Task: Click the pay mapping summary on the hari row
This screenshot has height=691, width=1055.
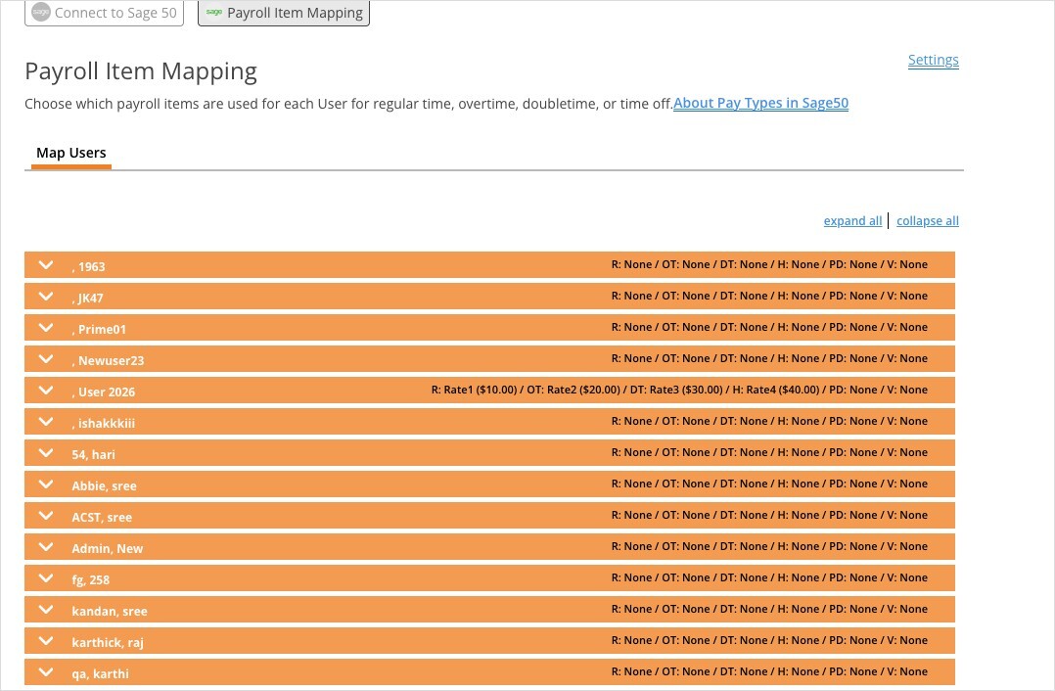Action: 769,452
